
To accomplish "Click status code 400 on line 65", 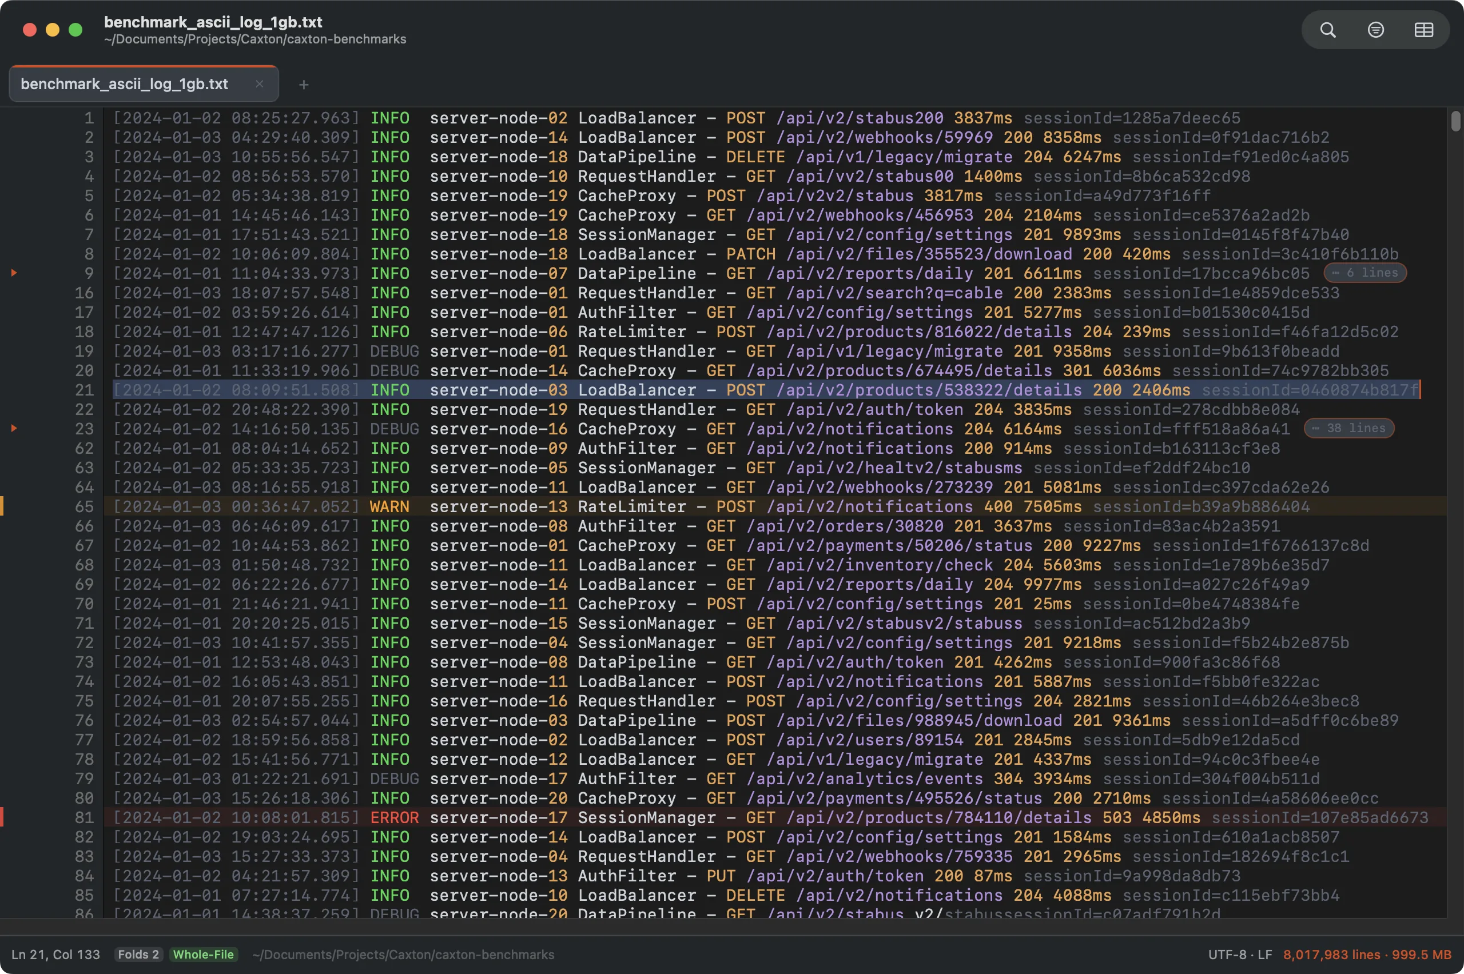I will click(998, 507).
